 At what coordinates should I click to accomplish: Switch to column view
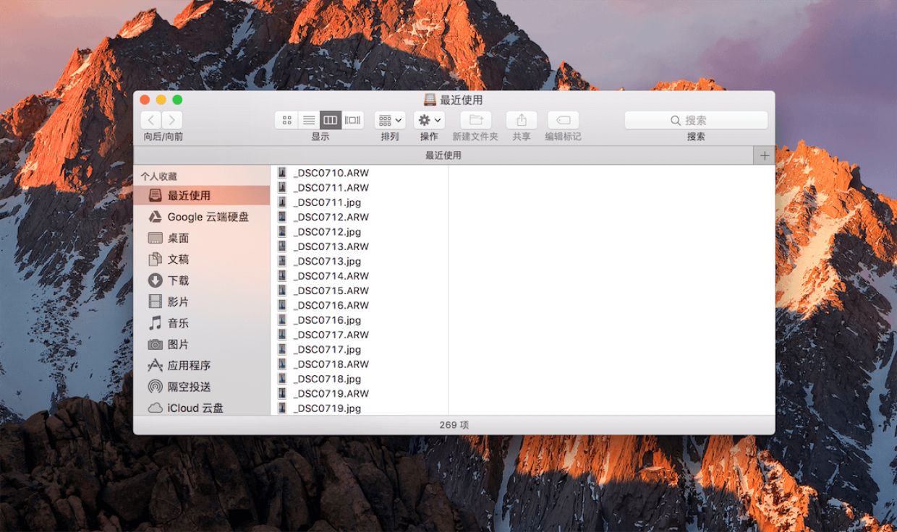click(x=331, y=120)
